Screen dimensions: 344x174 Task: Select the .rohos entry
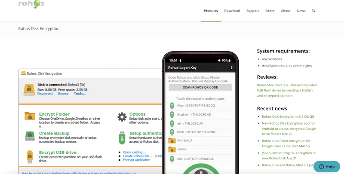pos(200,150)
